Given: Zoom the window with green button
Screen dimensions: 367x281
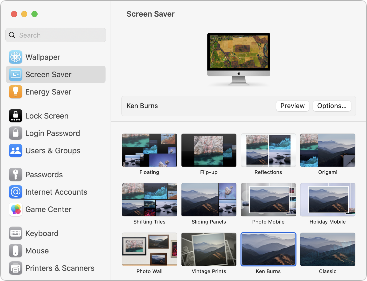Looking at the screenshot, I should pos(35,14).
